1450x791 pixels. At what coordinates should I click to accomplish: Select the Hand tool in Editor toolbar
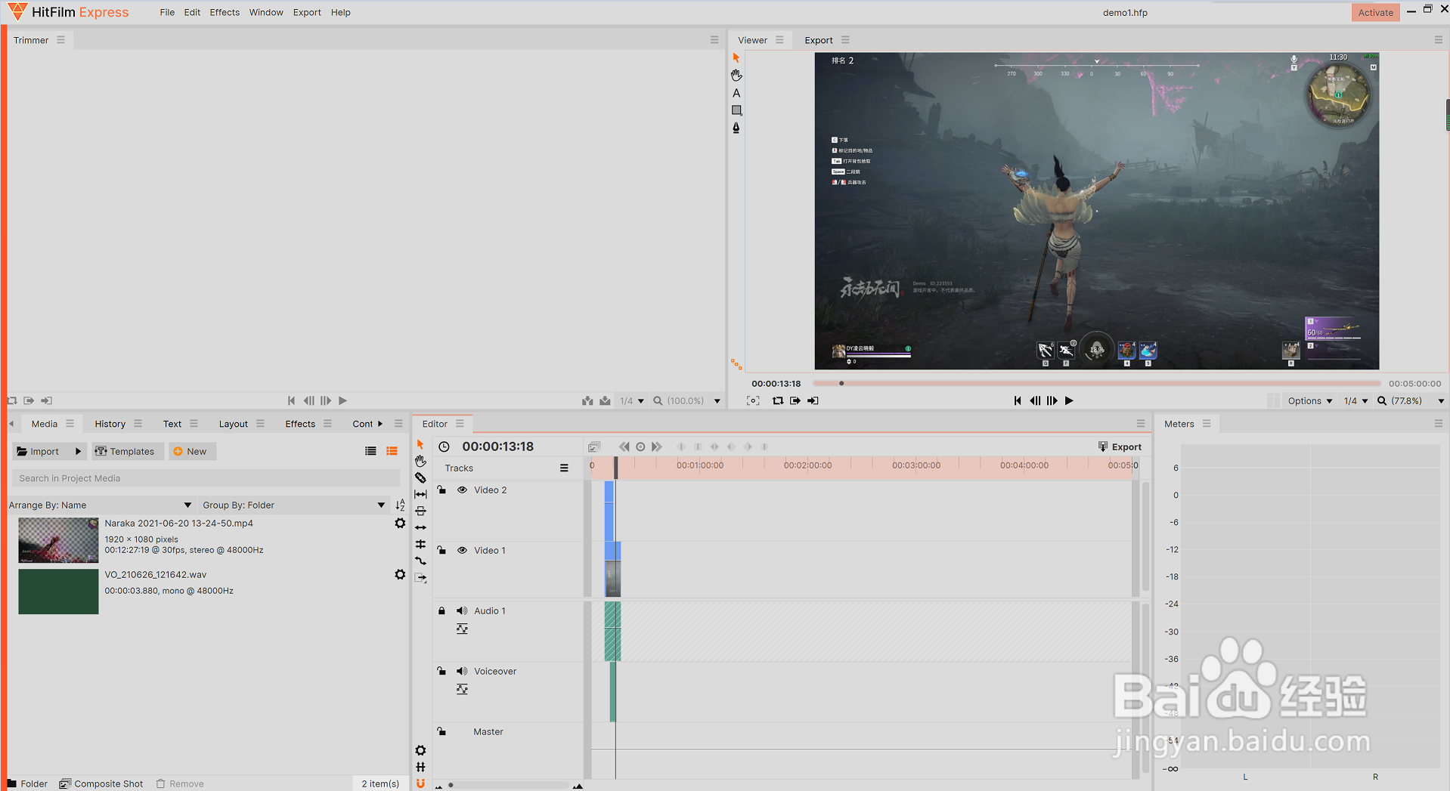pyautogui.click(x=420, y=461)
